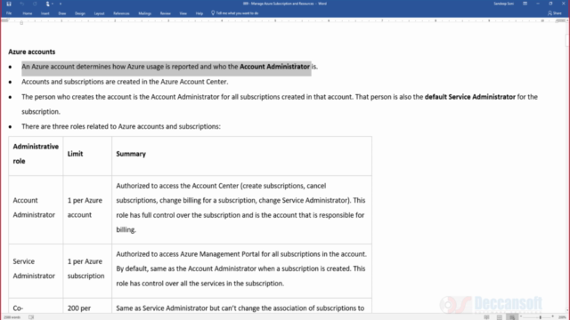The height and width of the screenshot is (320, 570).
Task: Switch to the Home ribbon tab
Action: coord(28,13)
